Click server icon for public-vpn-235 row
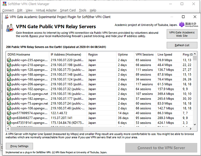 click(9, 60)
